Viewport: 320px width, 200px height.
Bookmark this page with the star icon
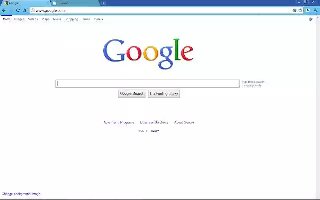pyautogui.click(x=300, y=10)
